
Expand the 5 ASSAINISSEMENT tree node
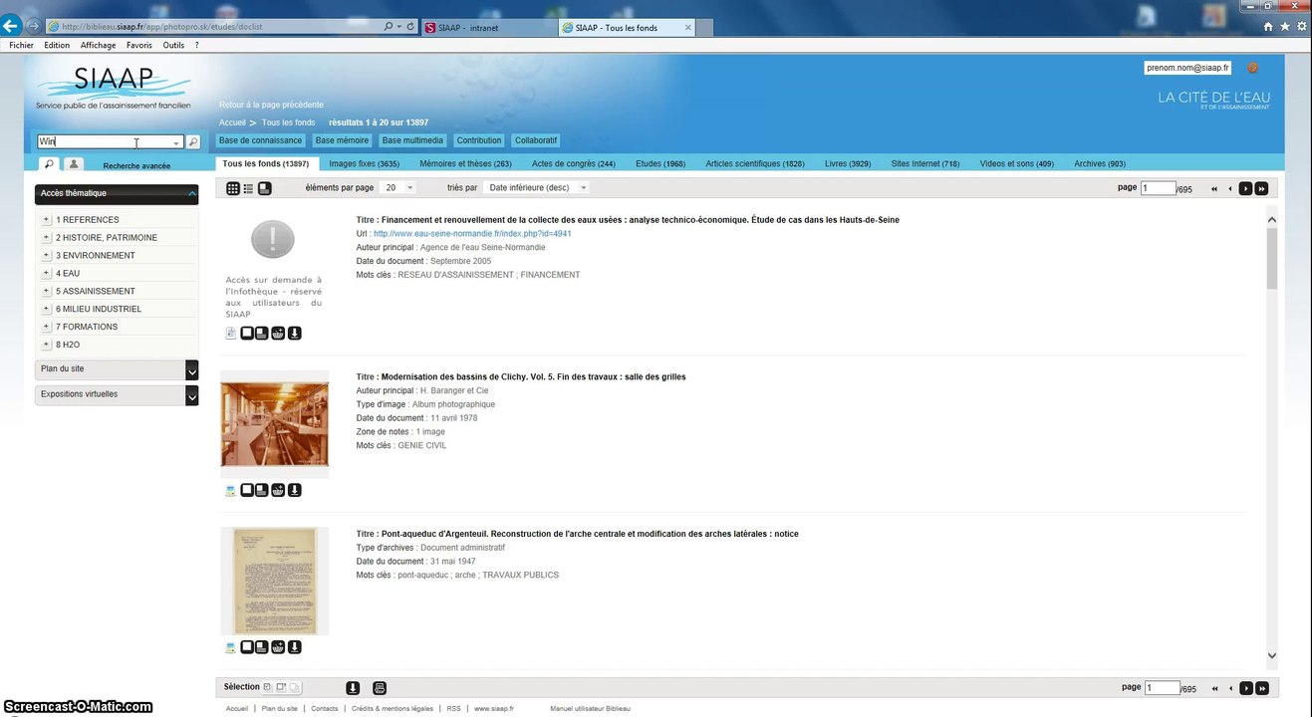click(47, 292)
